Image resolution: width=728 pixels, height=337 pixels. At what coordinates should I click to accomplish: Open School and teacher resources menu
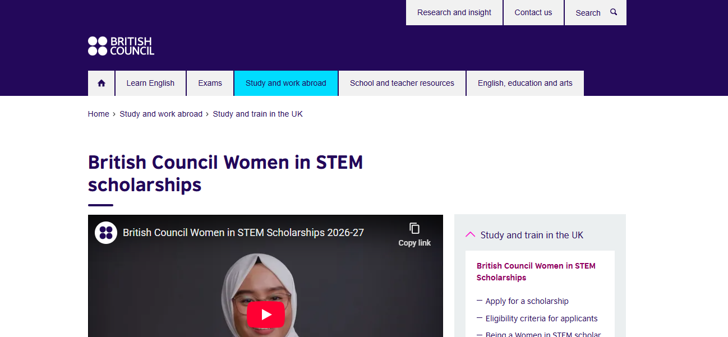(x=402, y=83)
